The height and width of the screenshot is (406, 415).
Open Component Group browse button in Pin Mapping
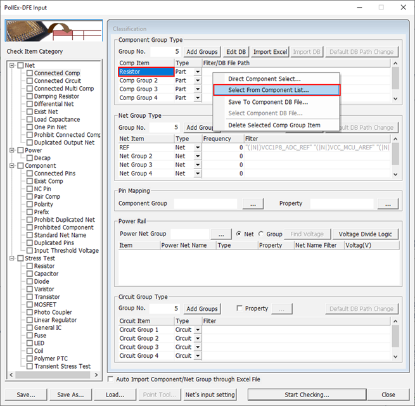click(x=253, y=204)
